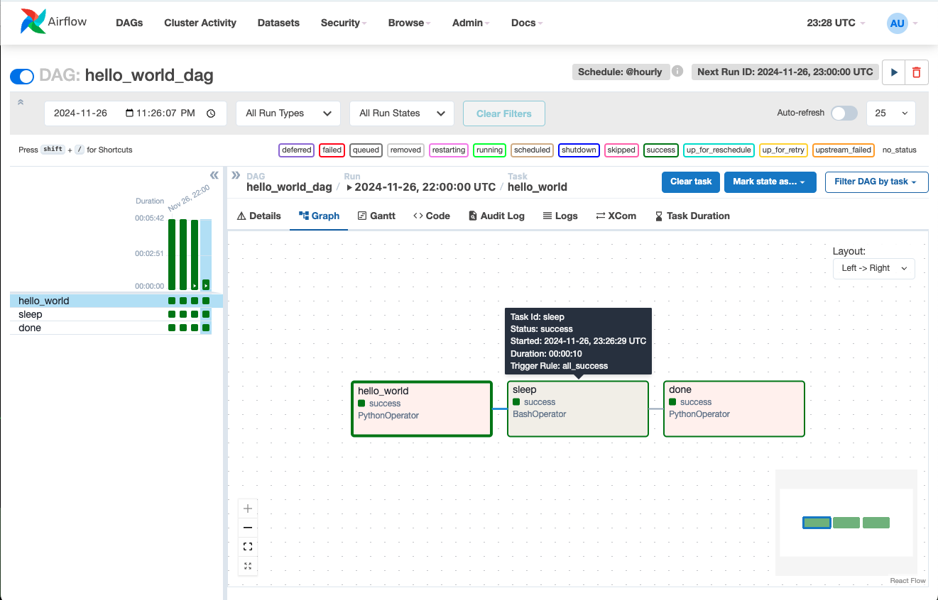Viewport: 938px width, 600px height.
Task: Click the schedule info icon next to @hourly
Action: (x=677, y=72)
